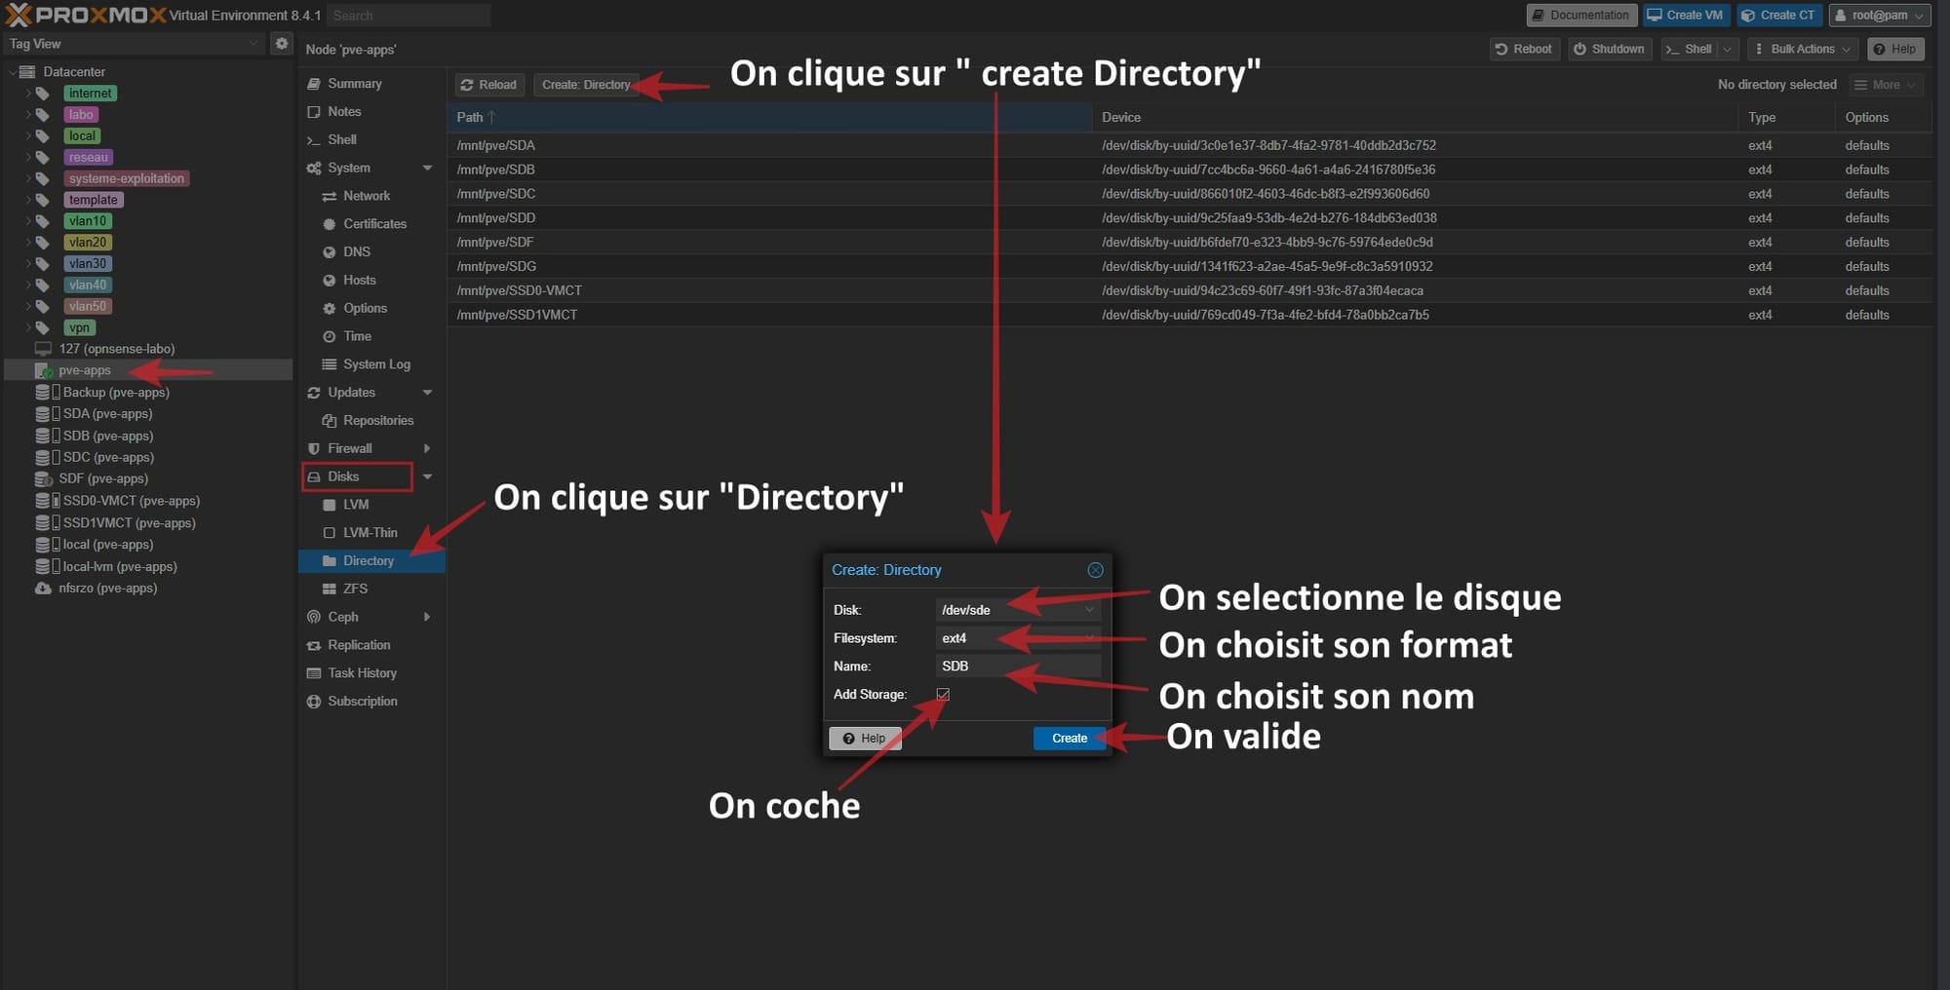Image resolution: width=1950 pixels, height=990 pixels.
Task: Click the Create: Directory toolbar button
Action: tap(585, 85)
